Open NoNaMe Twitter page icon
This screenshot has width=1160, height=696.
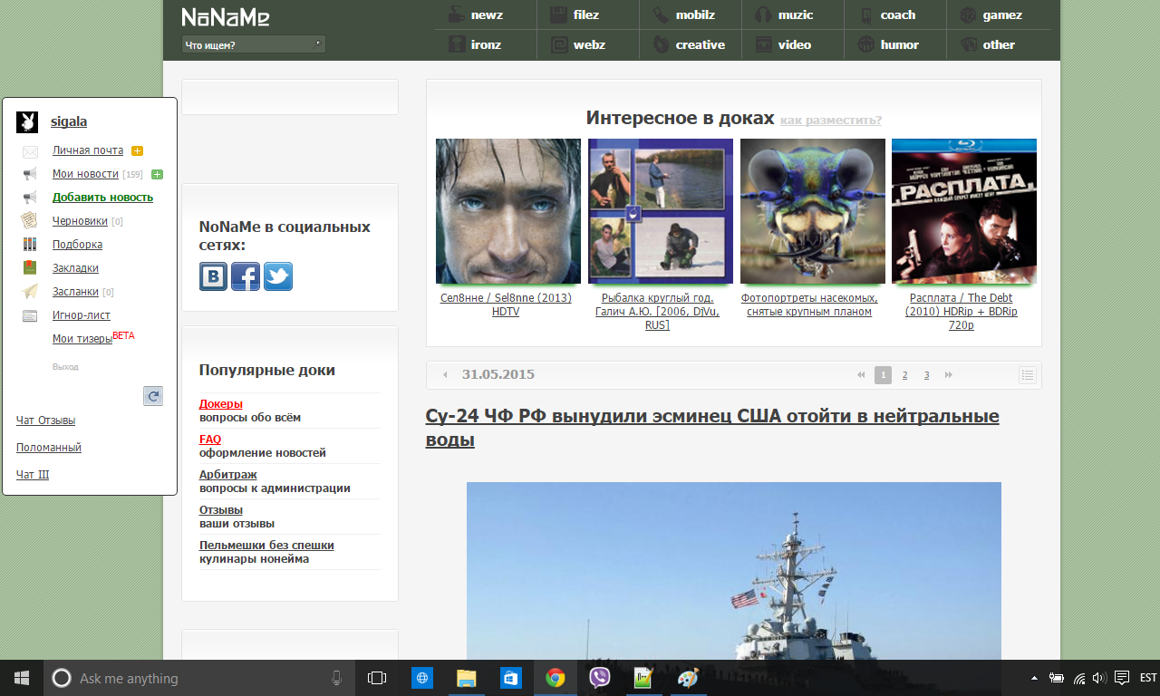click(278, 276)
